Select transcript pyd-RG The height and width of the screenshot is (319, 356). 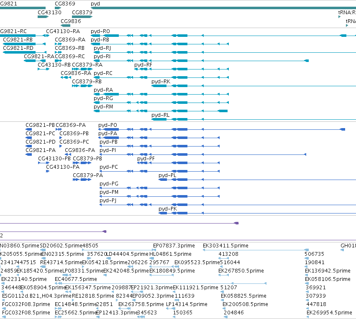tap(103, 98)
